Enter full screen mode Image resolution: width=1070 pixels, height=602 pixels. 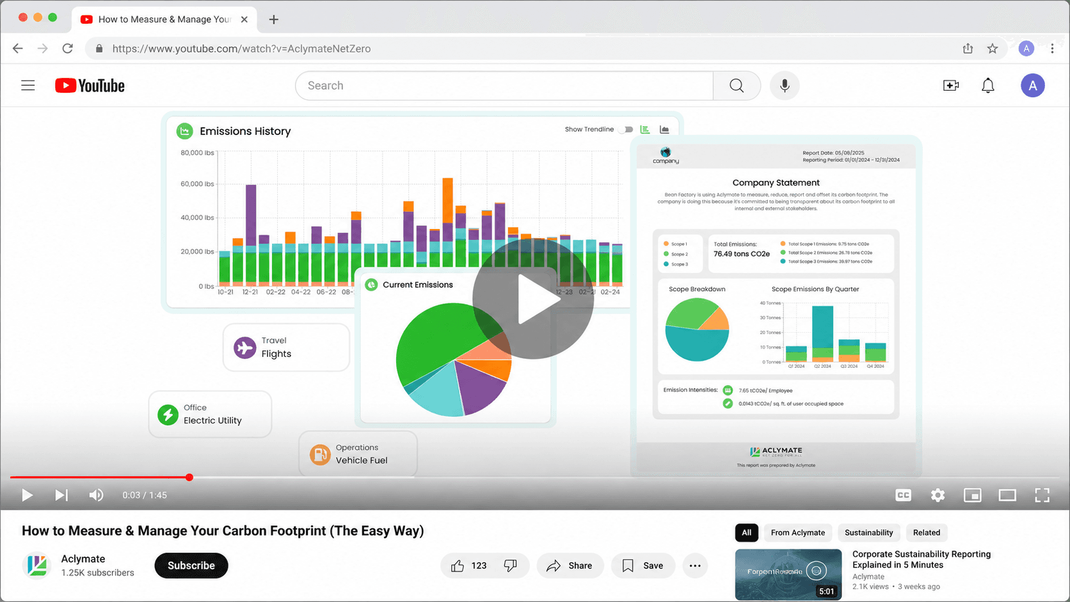click(1042, 495)
